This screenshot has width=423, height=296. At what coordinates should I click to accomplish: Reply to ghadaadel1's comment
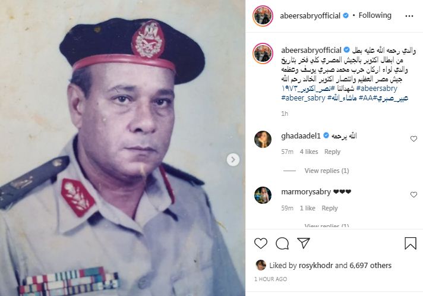click(332, 152)
